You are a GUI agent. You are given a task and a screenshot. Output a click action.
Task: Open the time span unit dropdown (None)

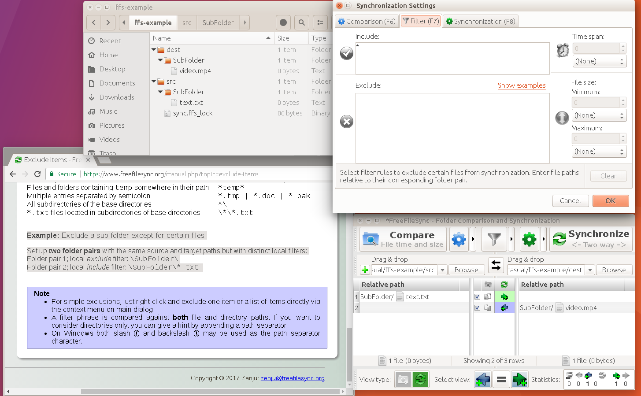point(600,61)
